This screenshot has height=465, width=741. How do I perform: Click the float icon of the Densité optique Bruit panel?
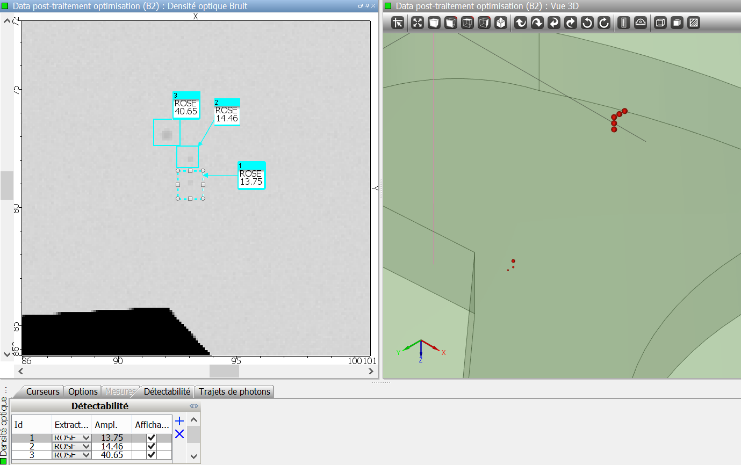click(361, 6)
